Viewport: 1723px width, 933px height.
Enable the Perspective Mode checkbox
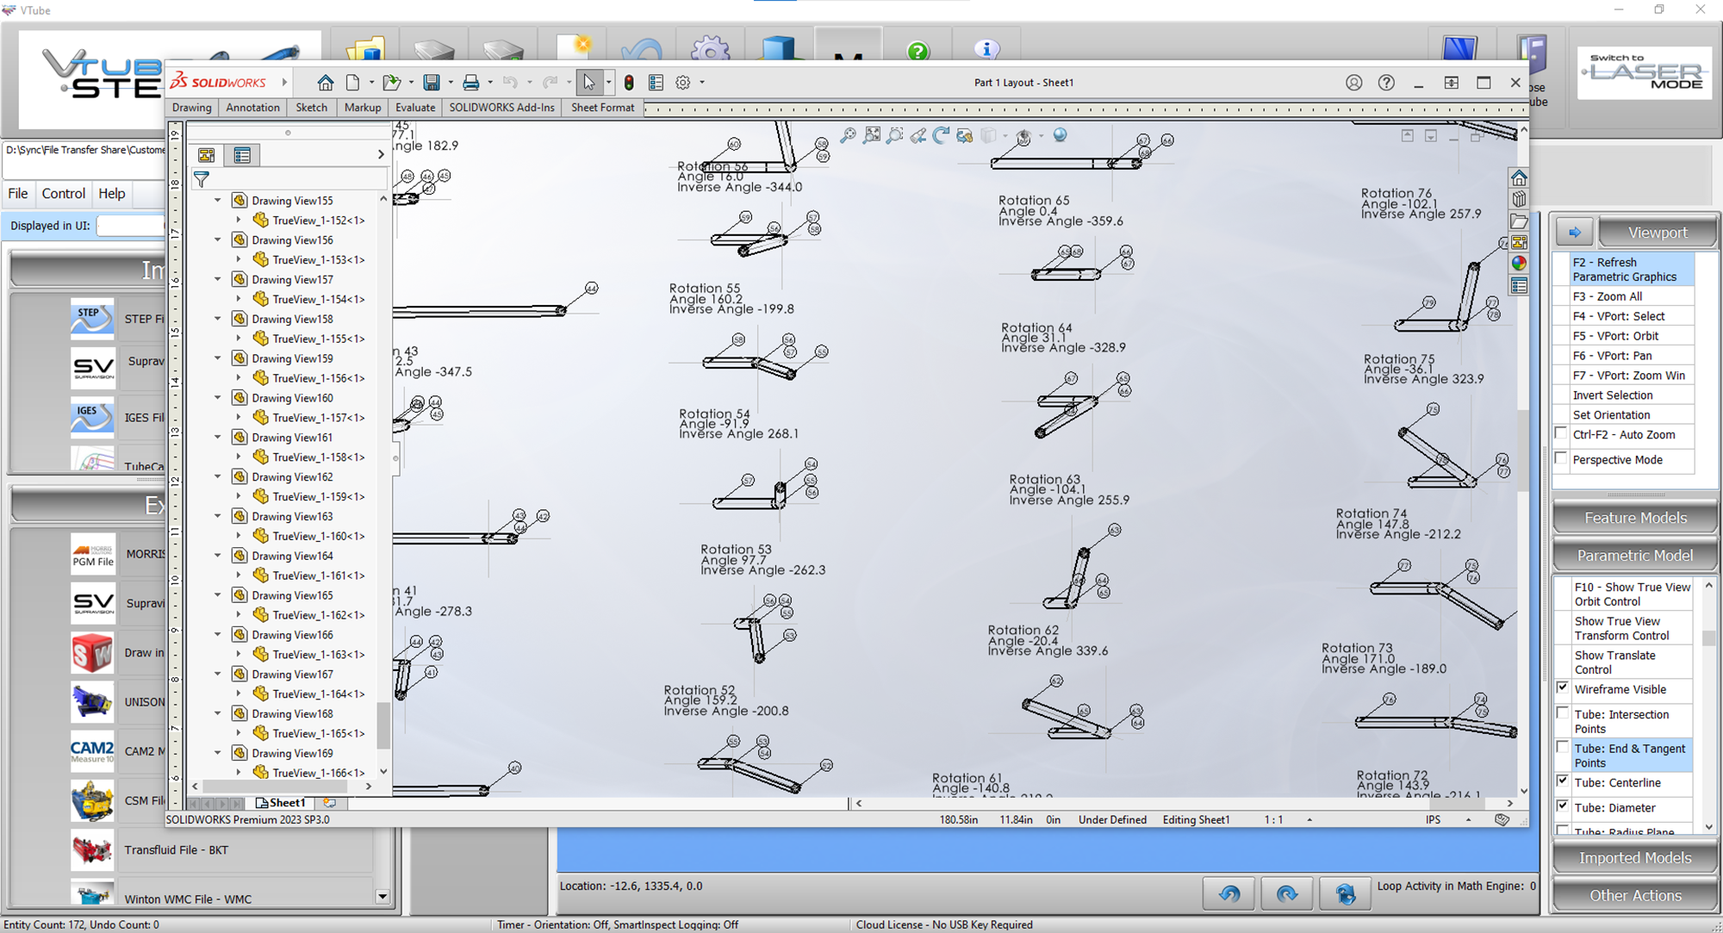(x=1561, y=459)
